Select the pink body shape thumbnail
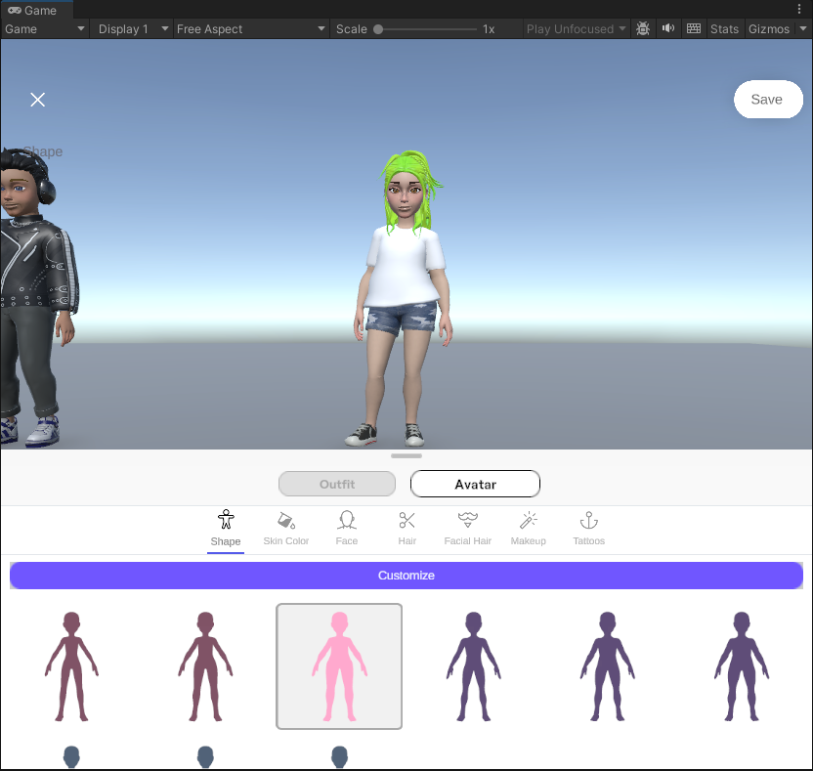Screen dimensions: 813x771 coord(339,666)
